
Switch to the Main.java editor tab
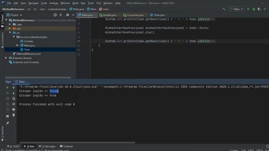point(87,15)
